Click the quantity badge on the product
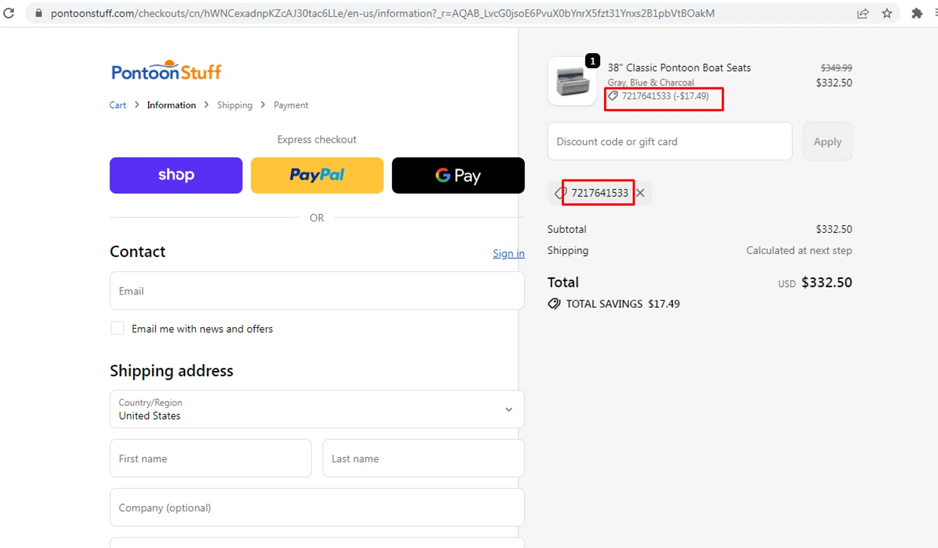The height and width of the screenshot is (548, 938). (x=592, y=61)
